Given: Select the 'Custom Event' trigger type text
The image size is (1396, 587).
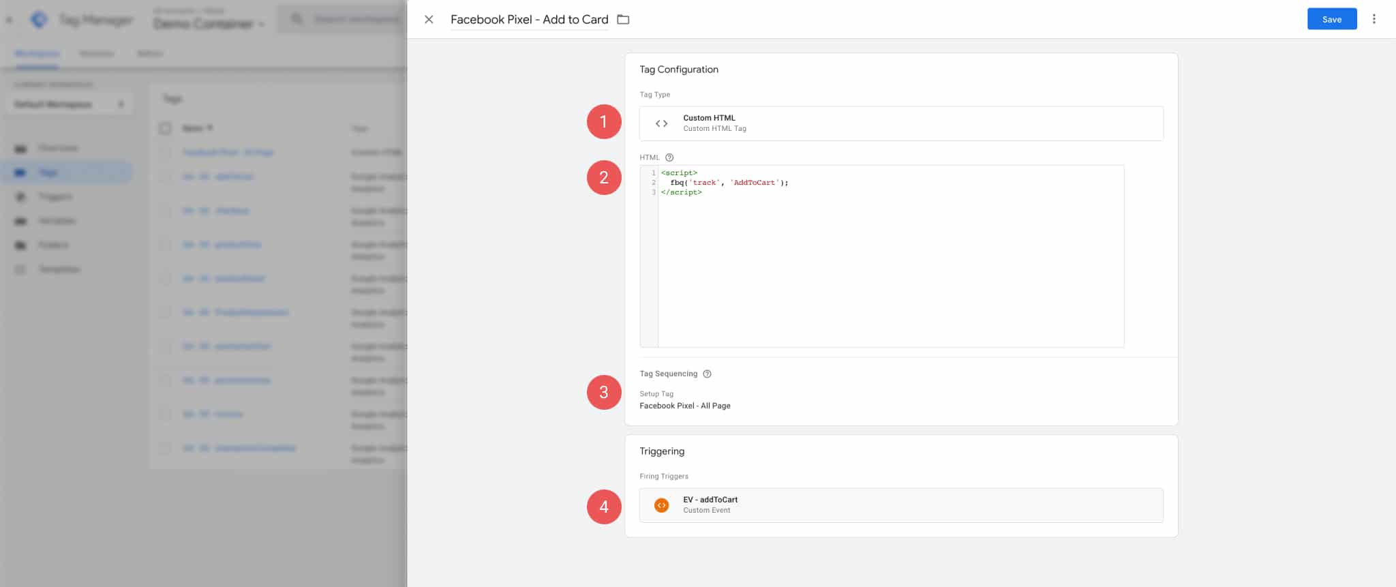Looking at the screenshot, I should [x=706, y=510].
